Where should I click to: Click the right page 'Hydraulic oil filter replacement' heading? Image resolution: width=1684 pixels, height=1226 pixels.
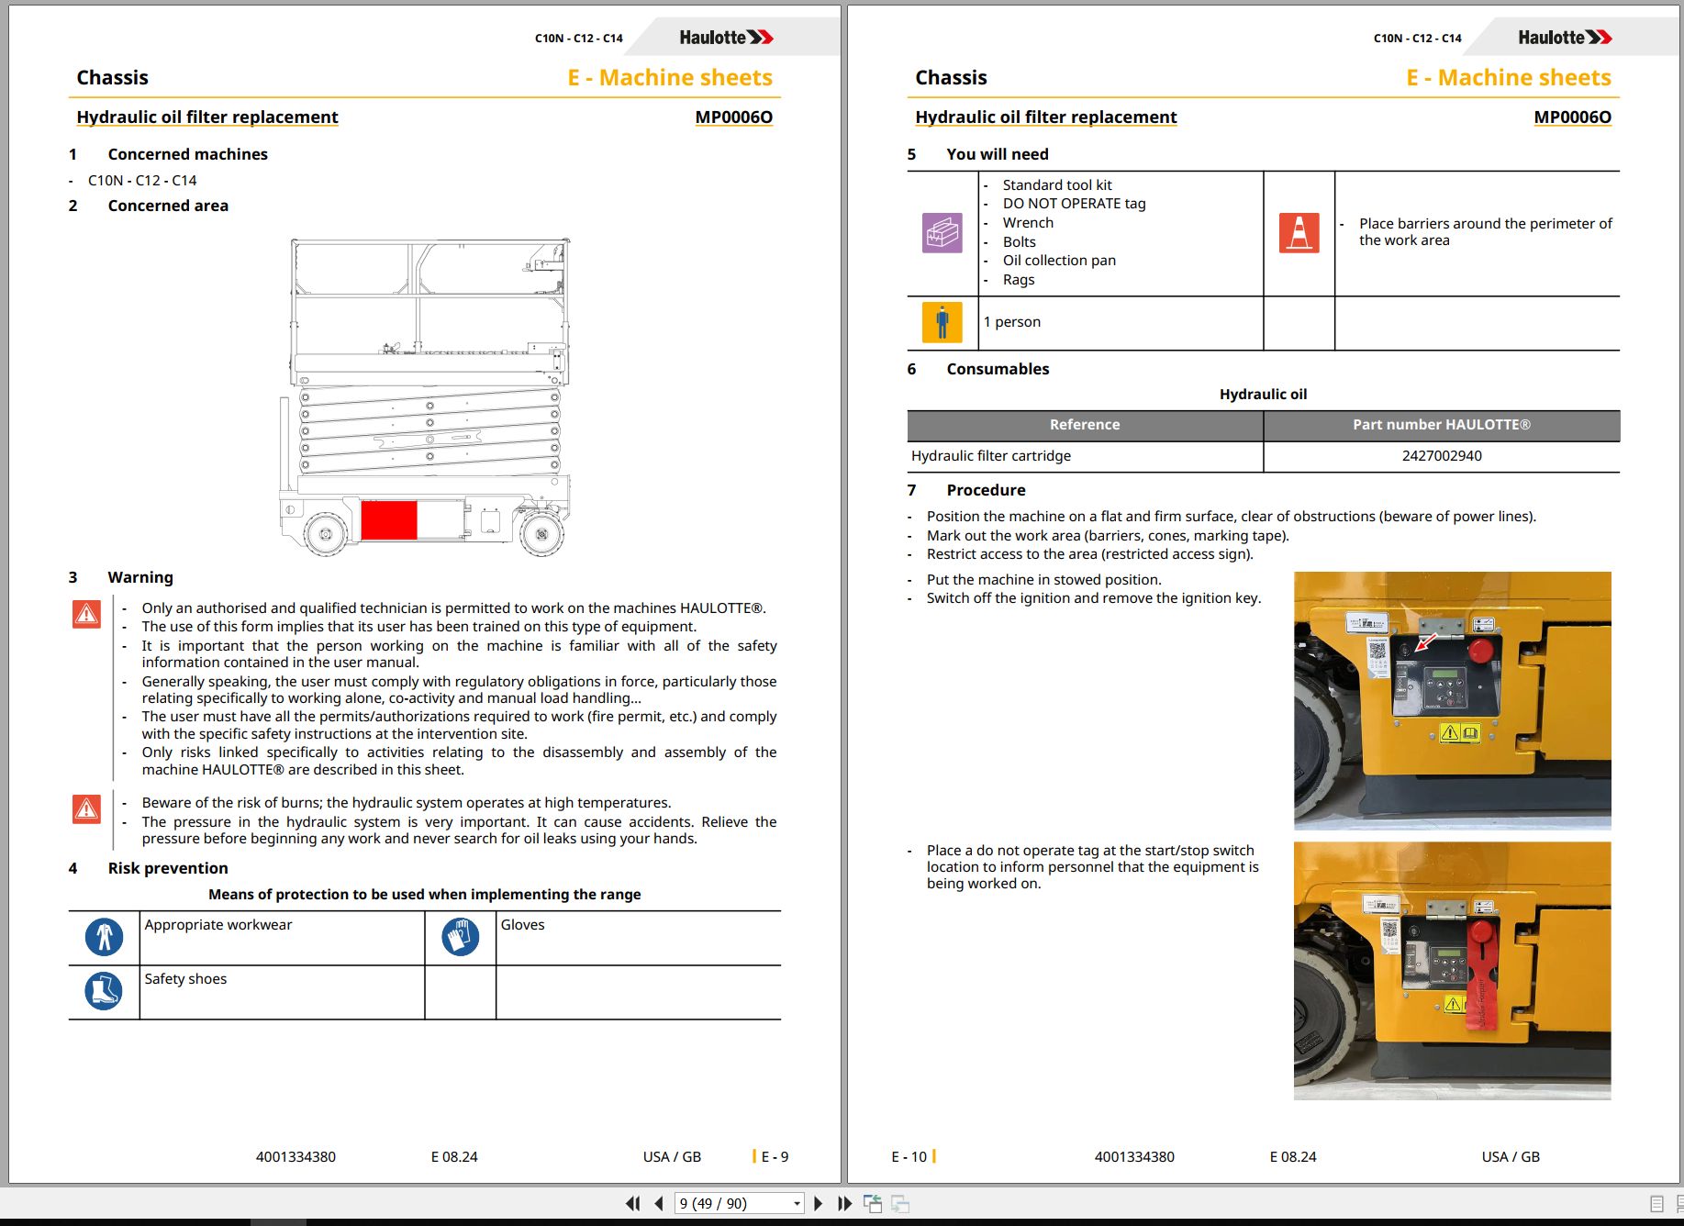coord(1046,117)
